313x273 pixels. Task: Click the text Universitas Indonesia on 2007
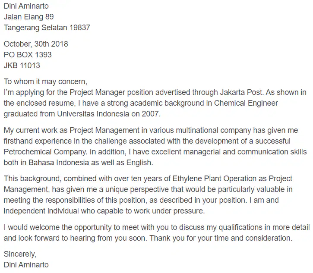pyautogui.click(x=109, y=114)
